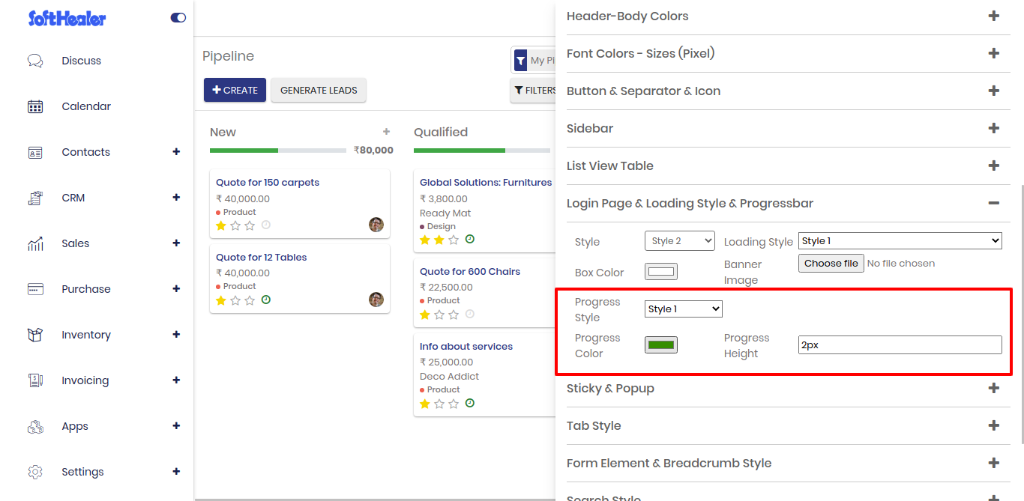Click the Invoicing sidebar icon
This screenshot has width=1024, height=501.
tap(35, 380)
